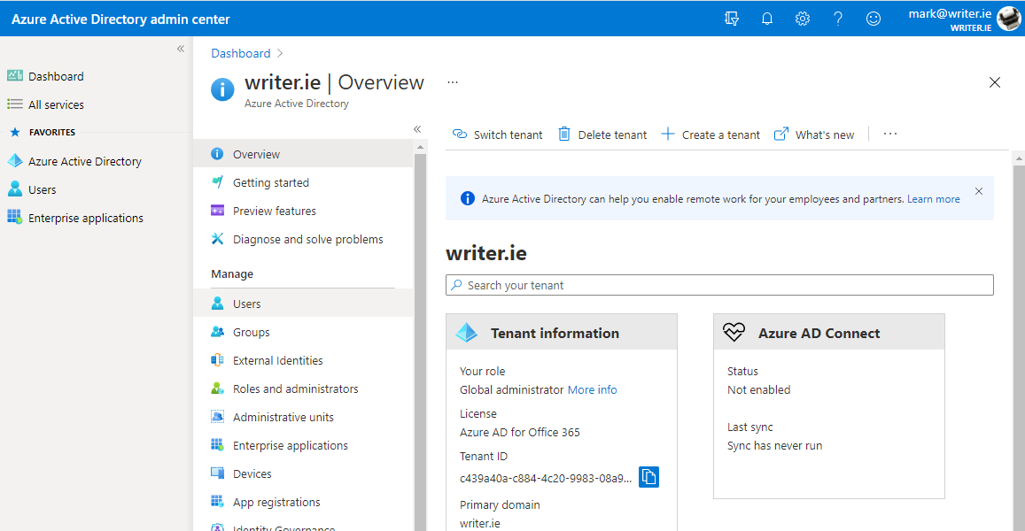Click the Preview features icon

(x=218, y=211)
